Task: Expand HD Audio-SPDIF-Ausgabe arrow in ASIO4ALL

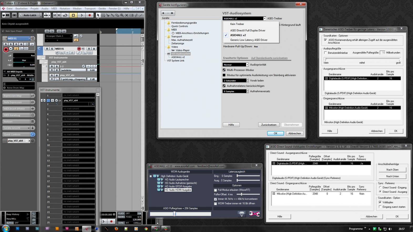Action: [x=162, y=186]
